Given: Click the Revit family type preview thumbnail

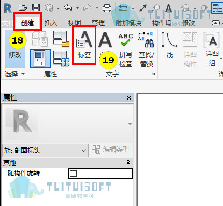Looking at the screenshot, I should coord(21,123).
